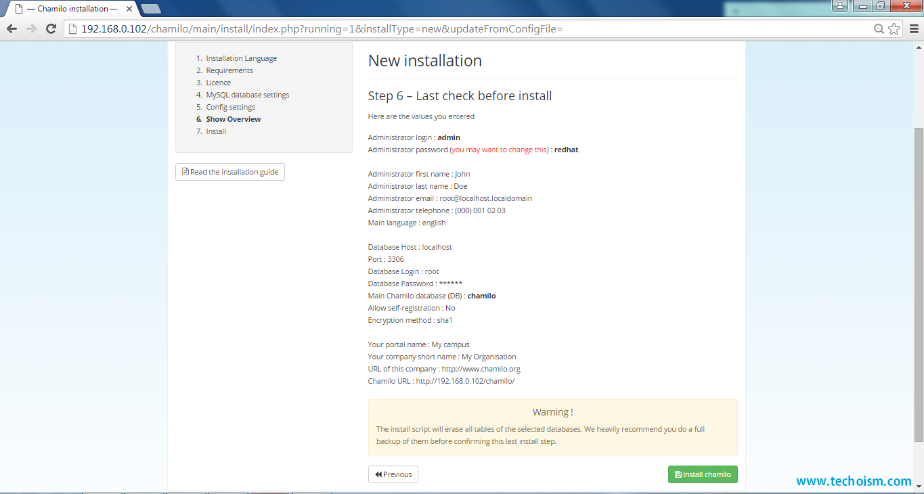Click 'Here are the values you entered'
This screenshot has height=494, width=924.
pyautogui.click(x=421, y=116)
